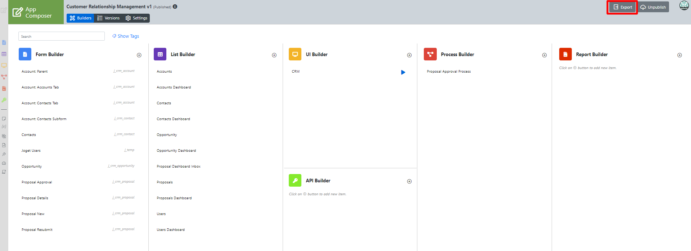
Task: Open the API key icon in left sidebar
Action: pos(4,100)
